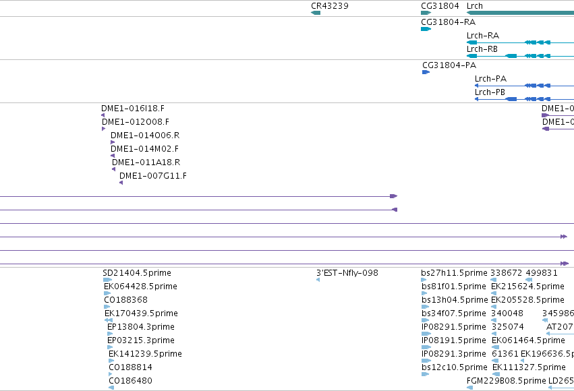This screenshot has width=574, height=391.
Task: Open the IP08291.3prime EST label
Action: tap(454, 354)
